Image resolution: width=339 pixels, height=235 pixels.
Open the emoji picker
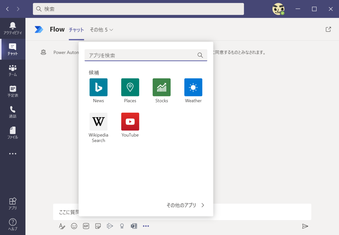point(74,226)
